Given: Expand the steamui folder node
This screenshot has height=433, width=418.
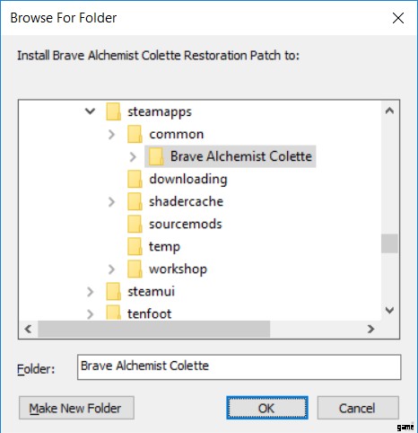Looking at the screenshot, I should point(90,292).
